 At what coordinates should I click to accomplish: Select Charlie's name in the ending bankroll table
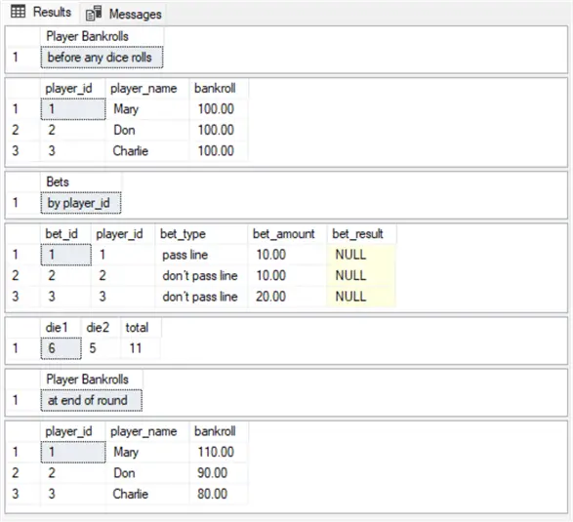click(x=147, y=494)
